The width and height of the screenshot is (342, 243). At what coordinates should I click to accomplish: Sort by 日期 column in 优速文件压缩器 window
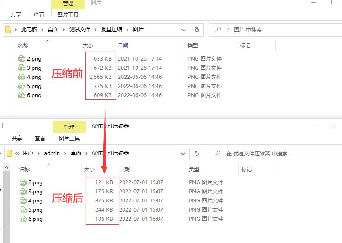point(124,169)
